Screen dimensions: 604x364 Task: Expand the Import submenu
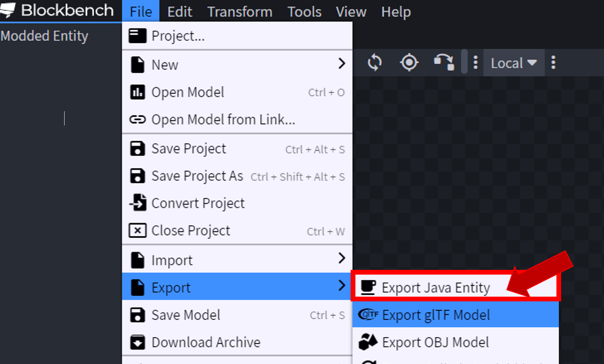click(237, 260)
